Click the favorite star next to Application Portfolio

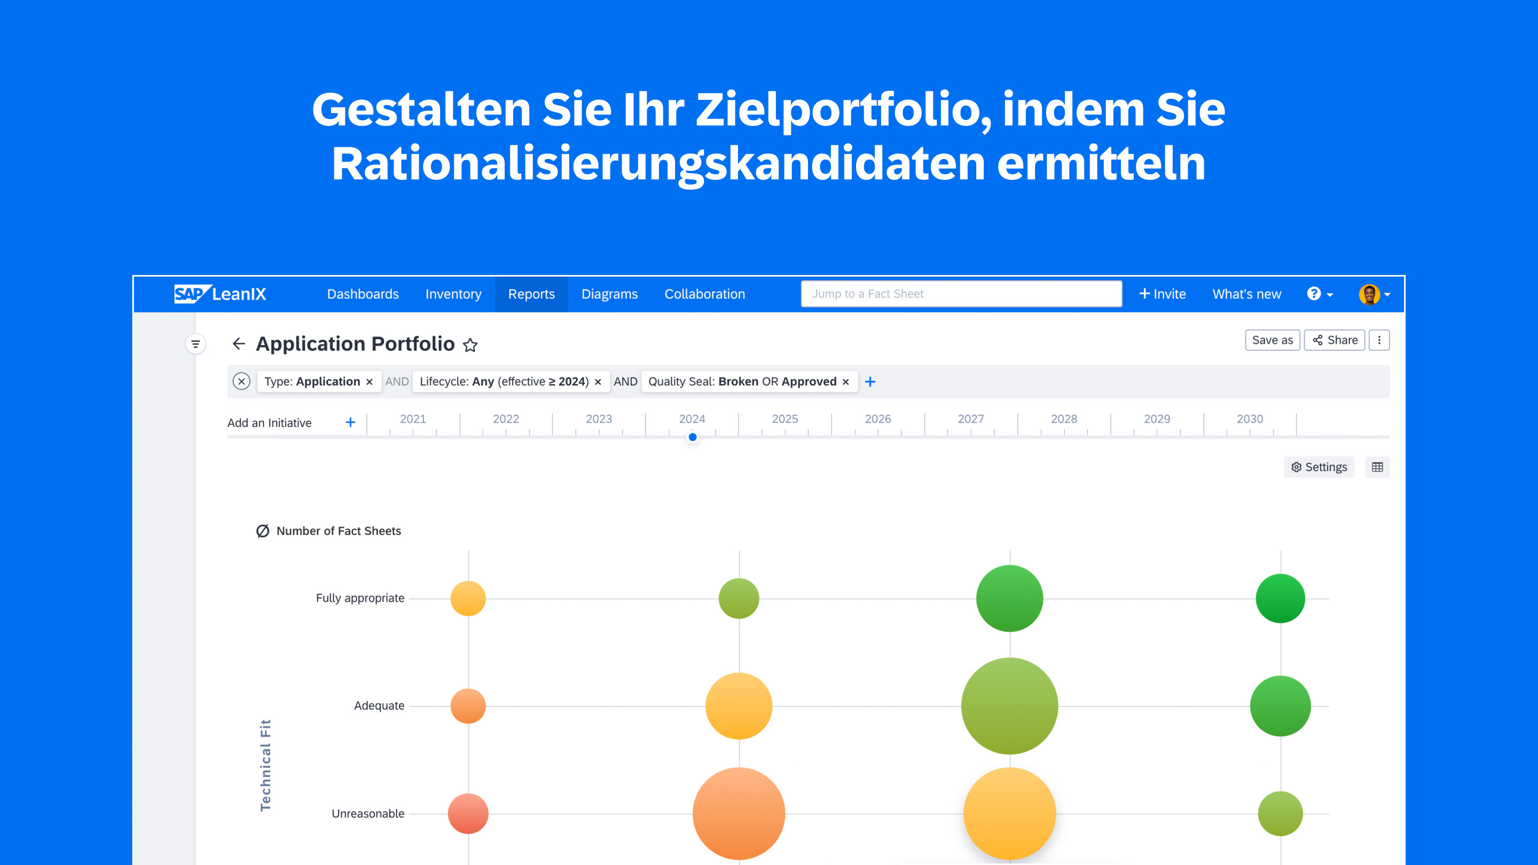[x=470, y=345]
